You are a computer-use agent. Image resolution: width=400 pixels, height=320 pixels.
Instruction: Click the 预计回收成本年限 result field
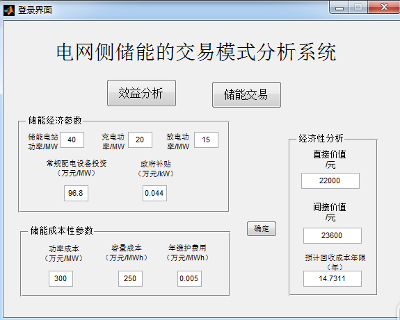332,278
